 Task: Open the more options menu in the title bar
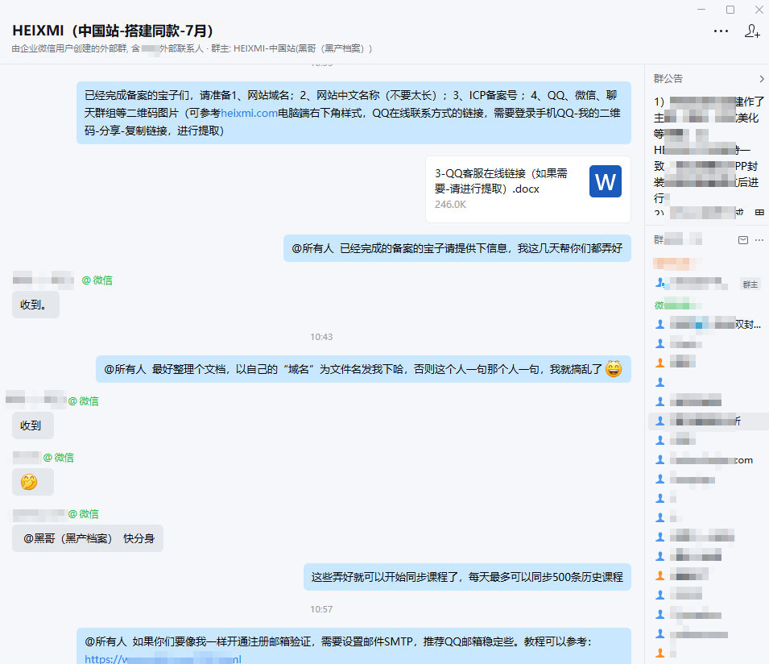click(x=722, y=30)
